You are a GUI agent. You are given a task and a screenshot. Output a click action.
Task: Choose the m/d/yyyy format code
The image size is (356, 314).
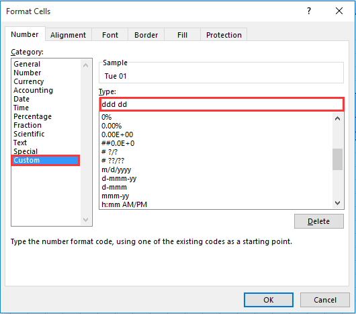(116, 169)
